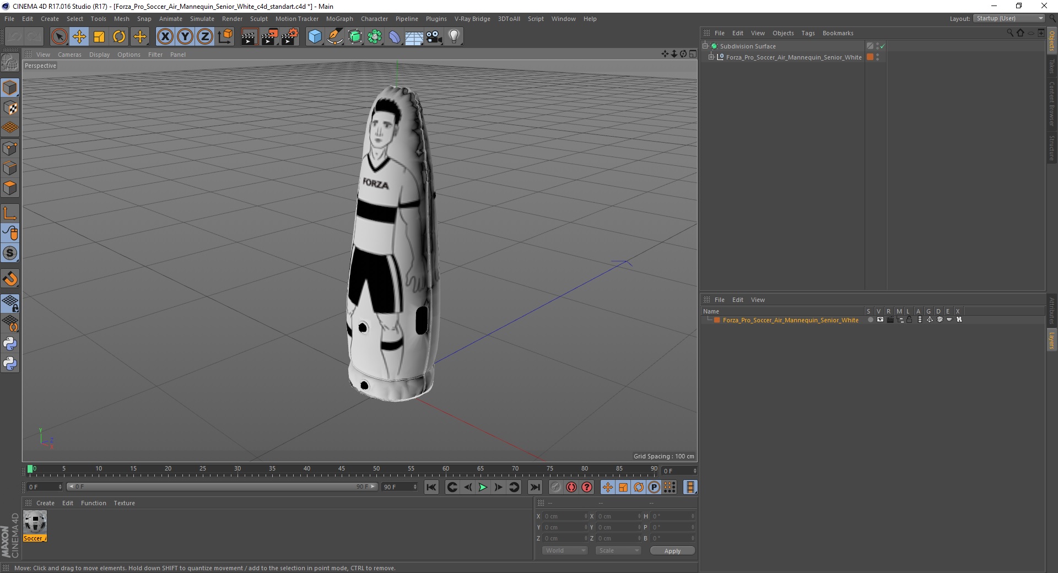Activate the Rotate tool

coord(119,37)
